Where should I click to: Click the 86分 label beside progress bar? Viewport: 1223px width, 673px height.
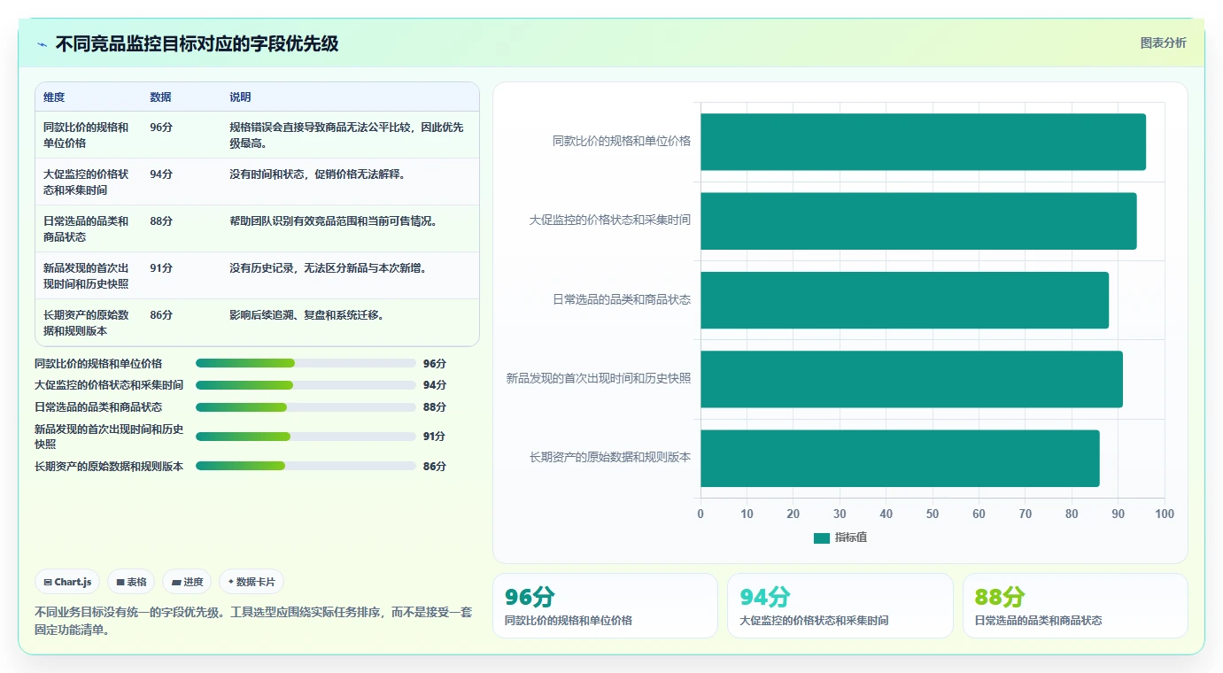click(x=435, y=466)
